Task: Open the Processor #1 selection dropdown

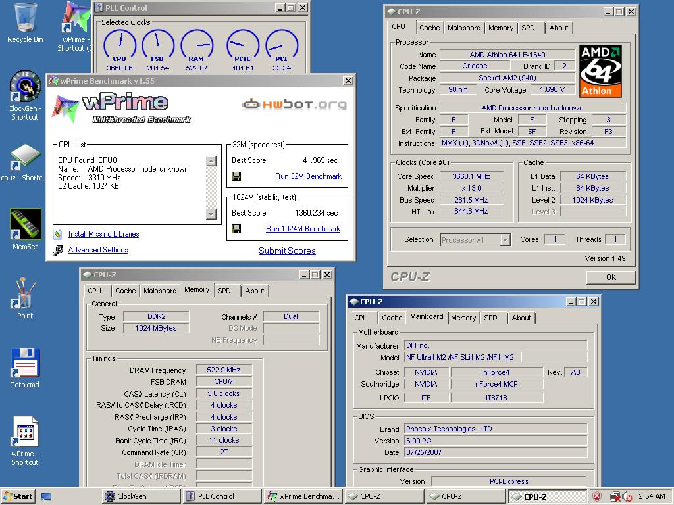Action: pos(505,239)
